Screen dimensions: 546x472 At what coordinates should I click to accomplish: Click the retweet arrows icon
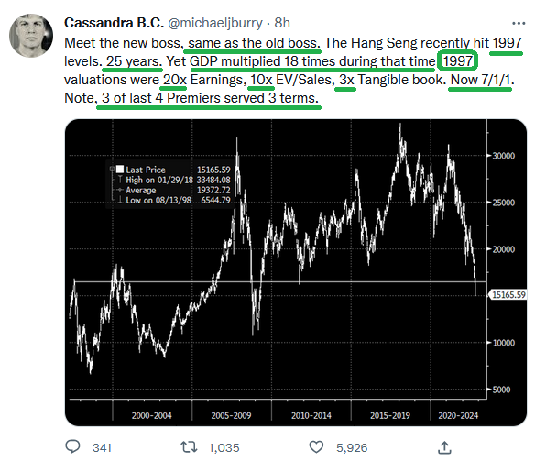pyautogui.click(x=189, y=447)
